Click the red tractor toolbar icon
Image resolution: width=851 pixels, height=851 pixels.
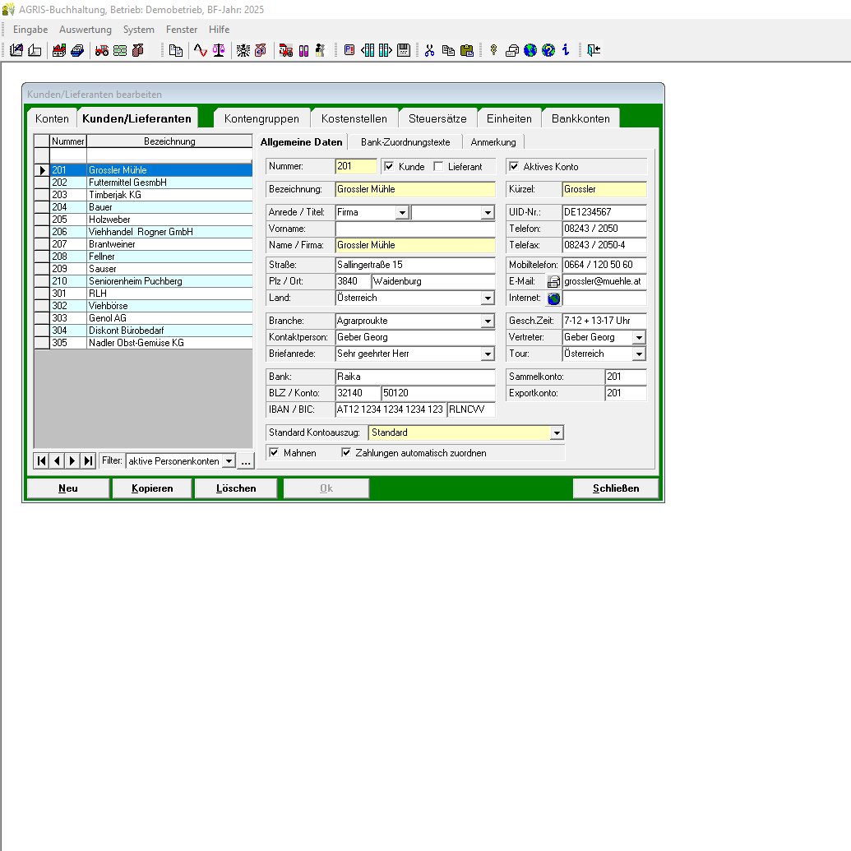tap(102, 50)
